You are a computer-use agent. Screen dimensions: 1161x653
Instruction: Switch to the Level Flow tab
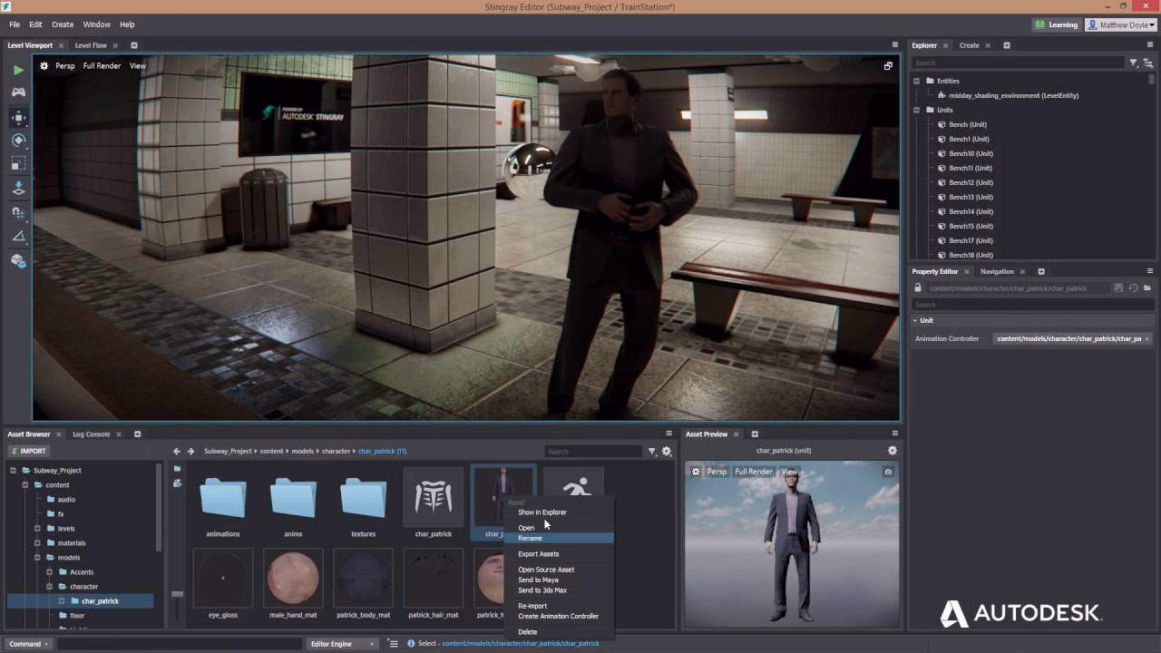click(x=91, y=45)
